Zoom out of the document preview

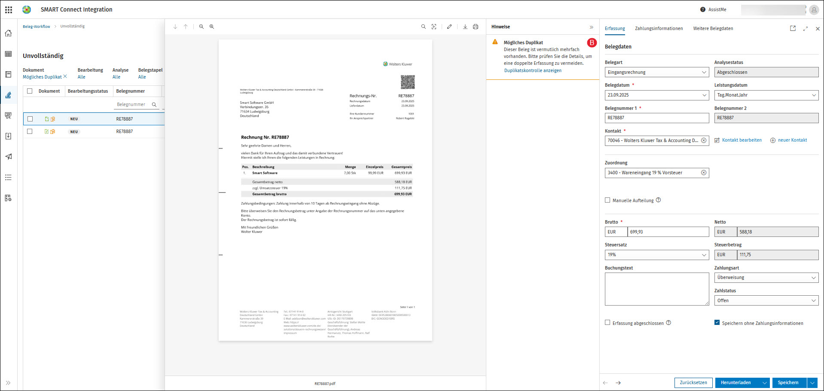click(201, 27)
